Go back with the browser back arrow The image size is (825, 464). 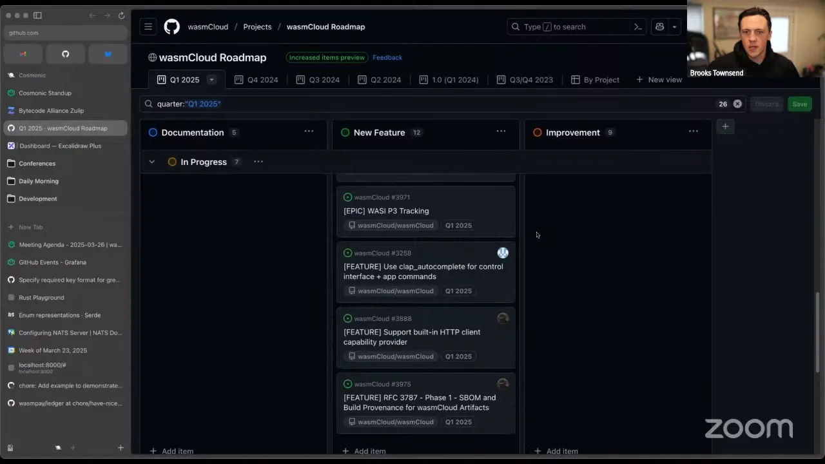pos(92,15)
